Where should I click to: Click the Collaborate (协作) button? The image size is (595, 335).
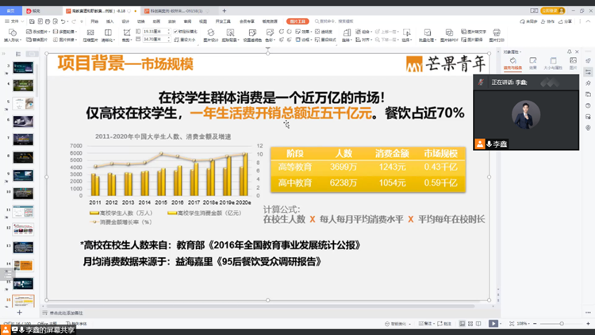(548, 21)
